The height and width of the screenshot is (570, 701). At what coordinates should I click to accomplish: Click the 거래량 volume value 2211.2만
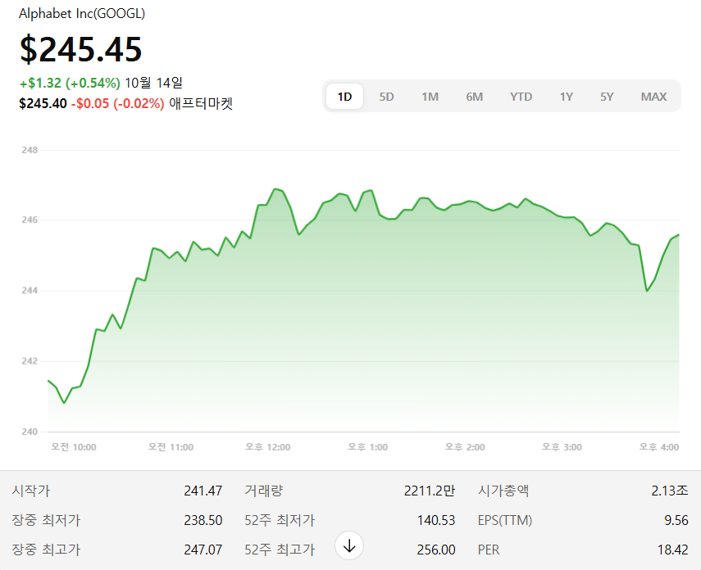[x=429, y=491]
